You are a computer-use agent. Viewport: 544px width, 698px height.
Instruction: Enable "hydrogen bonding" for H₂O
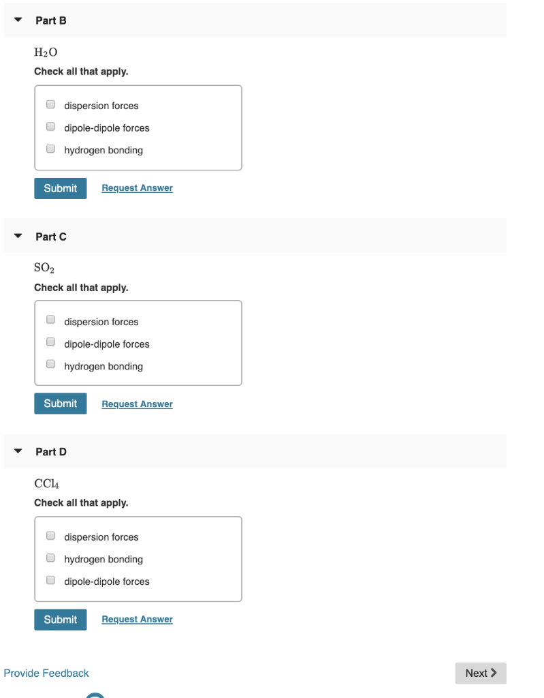click(50, 149)
